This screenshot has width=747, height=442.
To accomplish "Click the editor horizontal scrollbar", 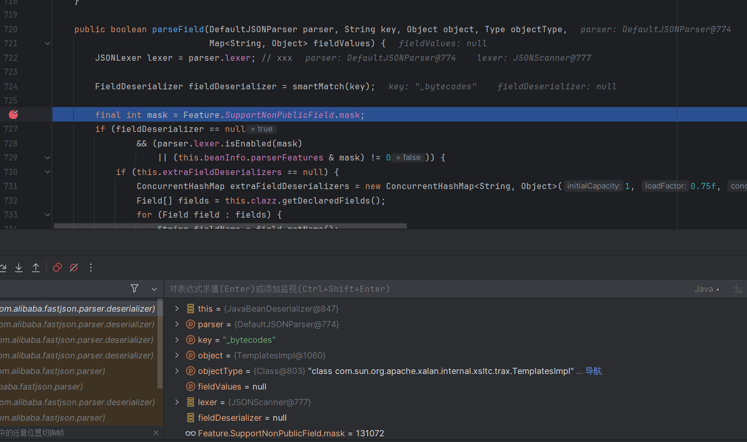I will click(x=230, y=226).
